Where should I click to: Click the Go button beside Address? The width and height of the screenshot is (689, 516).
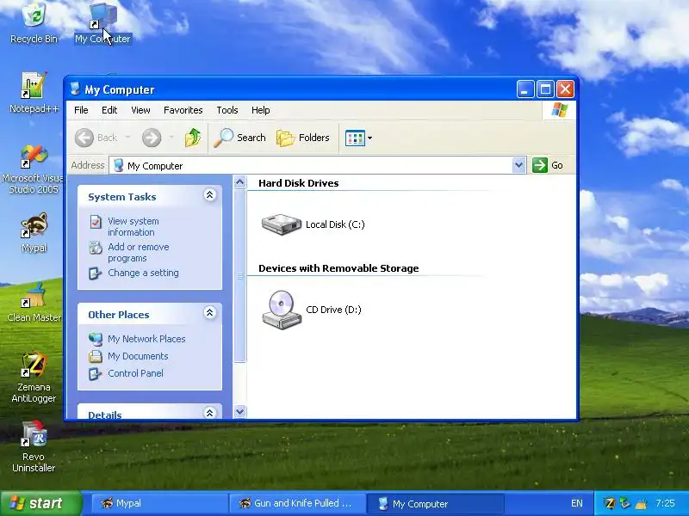548,165
